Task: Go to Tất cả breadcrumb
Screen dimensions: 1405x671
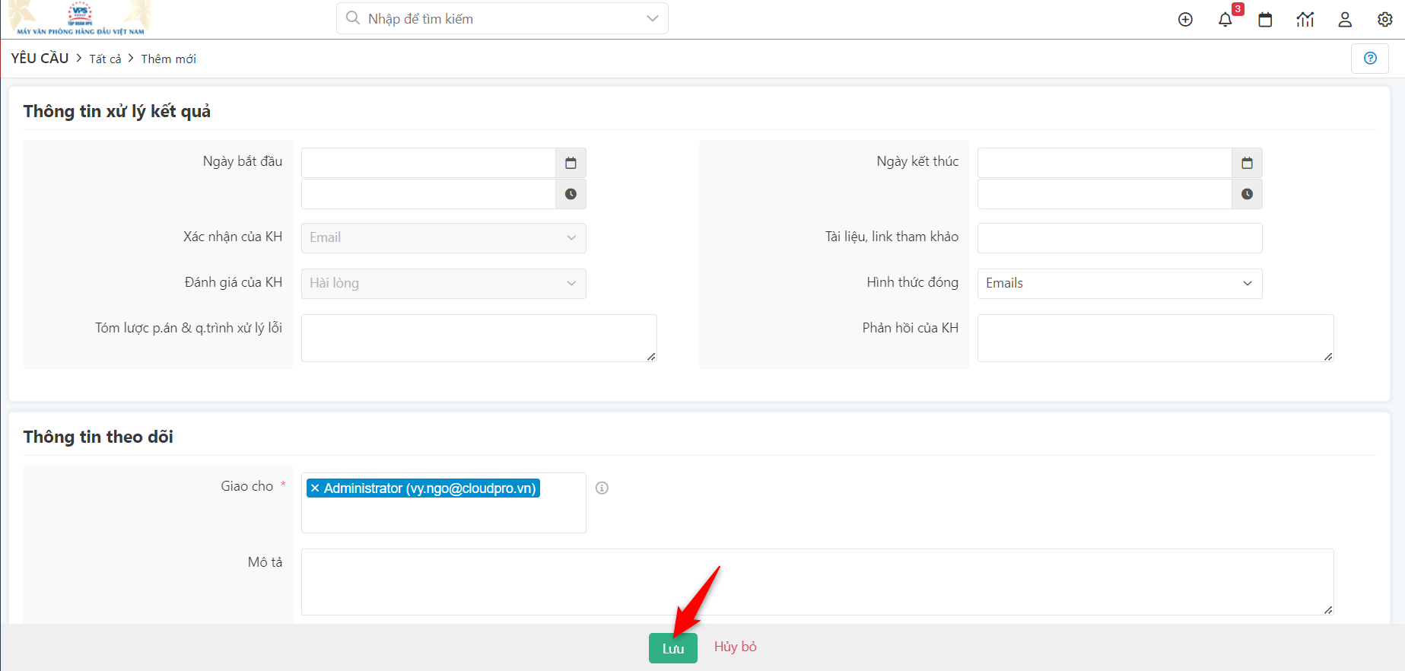Action: pos(105,59)
